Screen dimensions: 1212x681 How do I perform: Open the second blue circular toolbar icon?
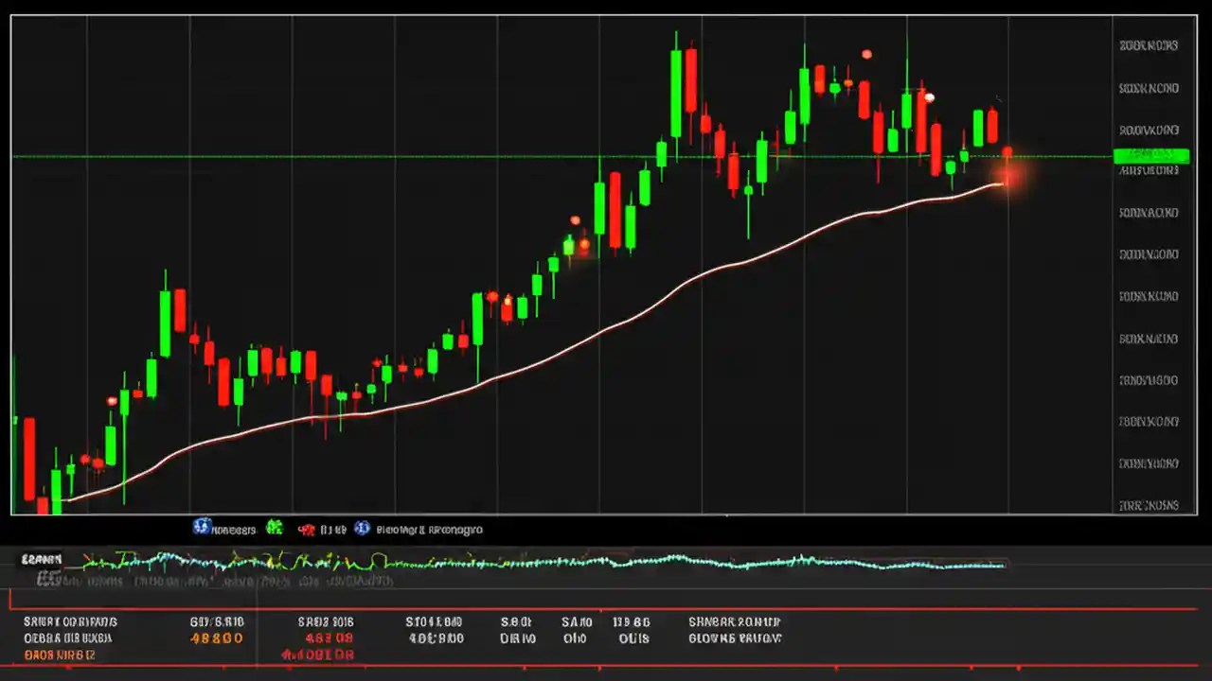(x=363, y=529)
